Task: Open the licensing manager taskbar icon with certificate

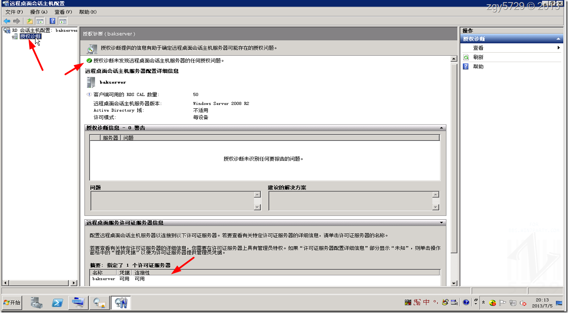Action: tap(100, 303)
